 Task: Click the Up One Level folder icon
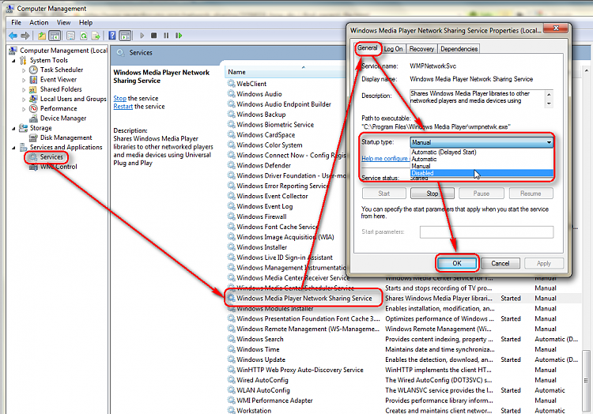(42, 36)
